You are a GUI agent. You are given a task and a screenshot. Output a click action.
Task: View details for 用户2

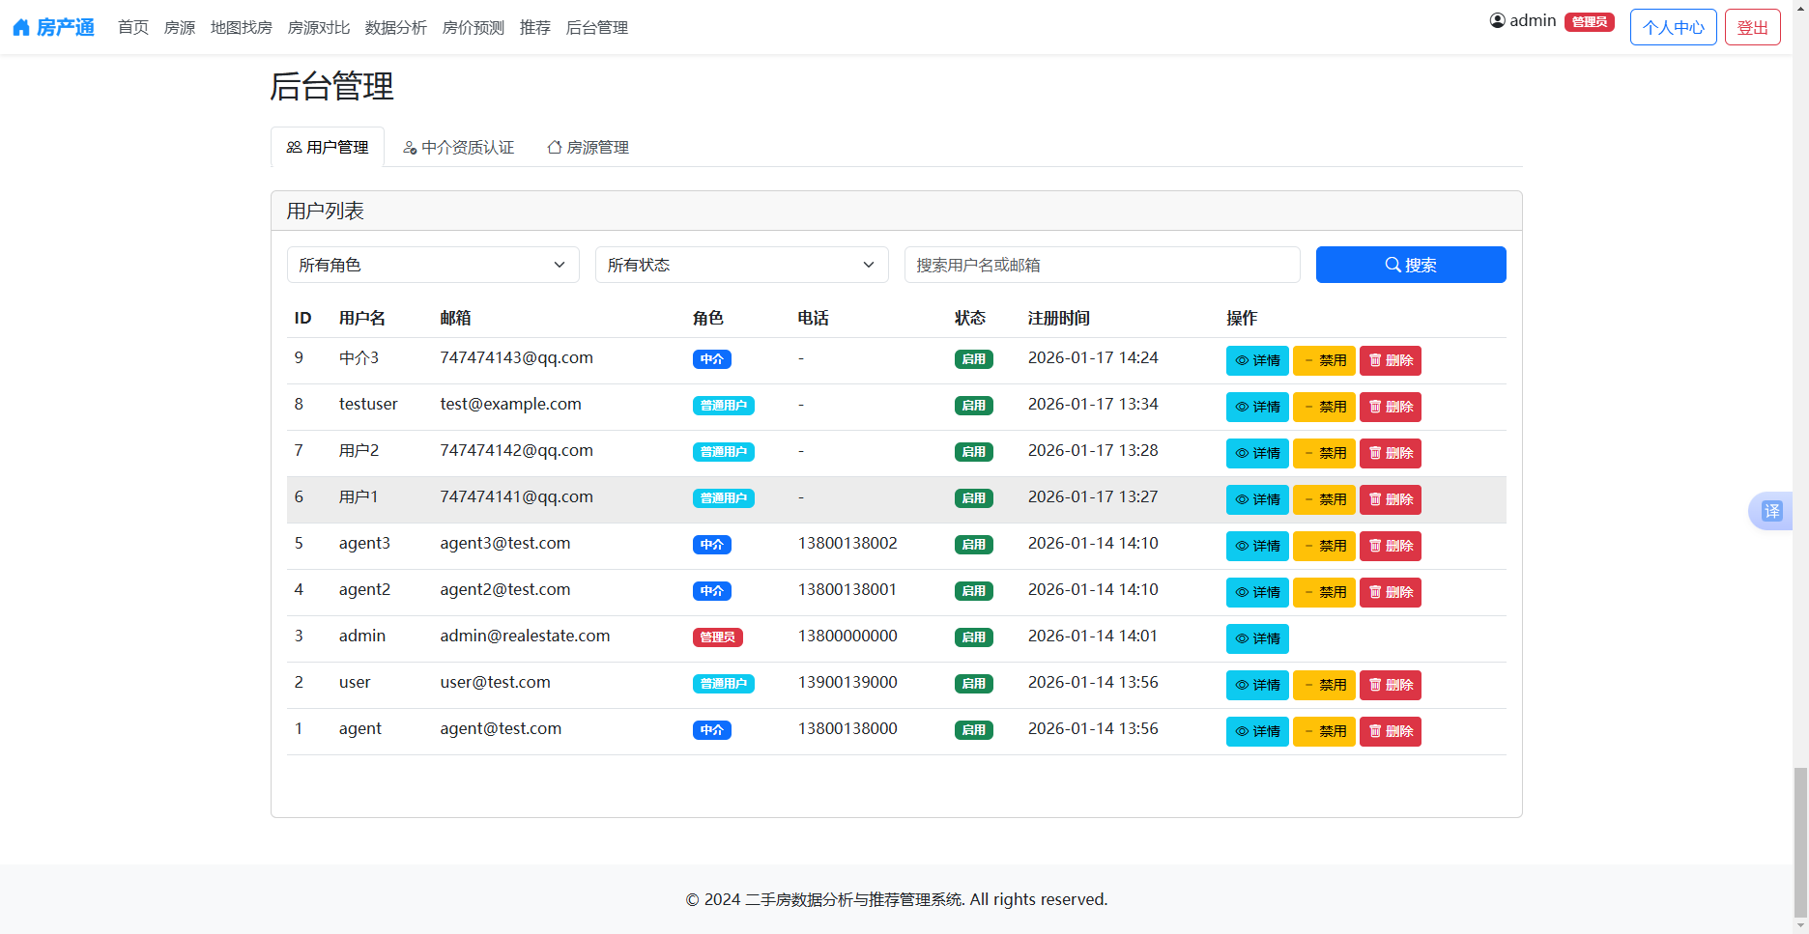tap(1257, 453)
